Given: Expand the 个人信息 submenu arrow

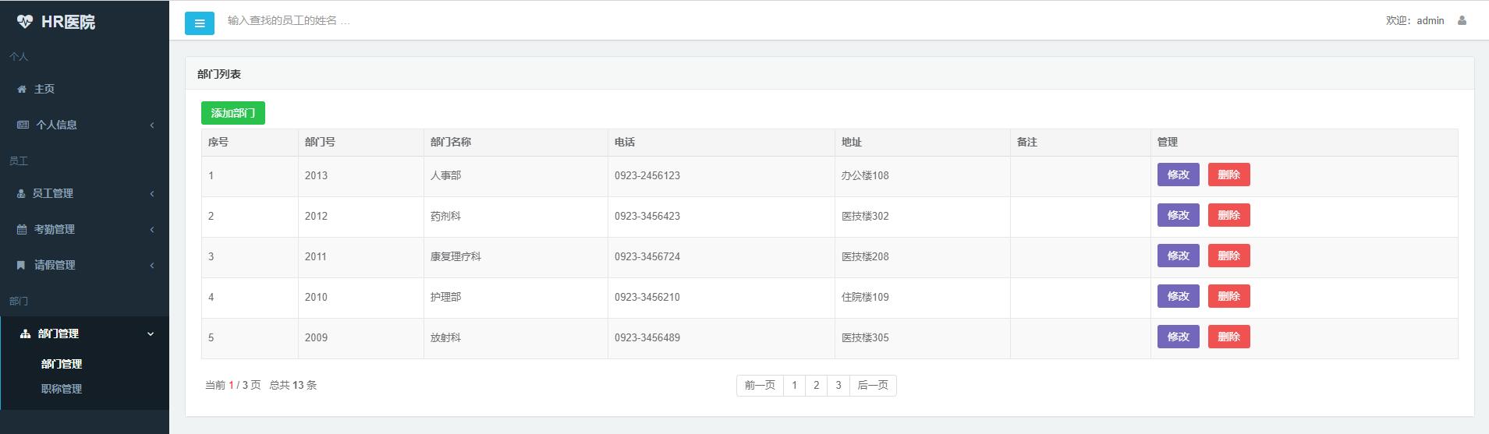Looking at the screenshot, I should click(152, 125).
